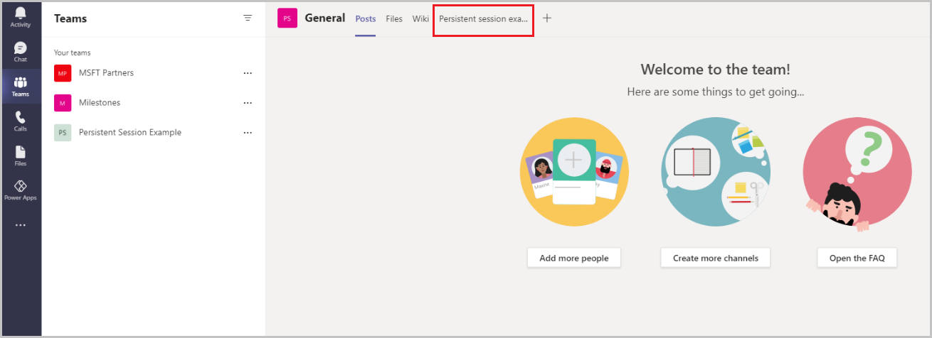Image resolution: width=932 pixels, height=338 pixels.
Task: Open the Activity bell icon
Action: [20, 17]
